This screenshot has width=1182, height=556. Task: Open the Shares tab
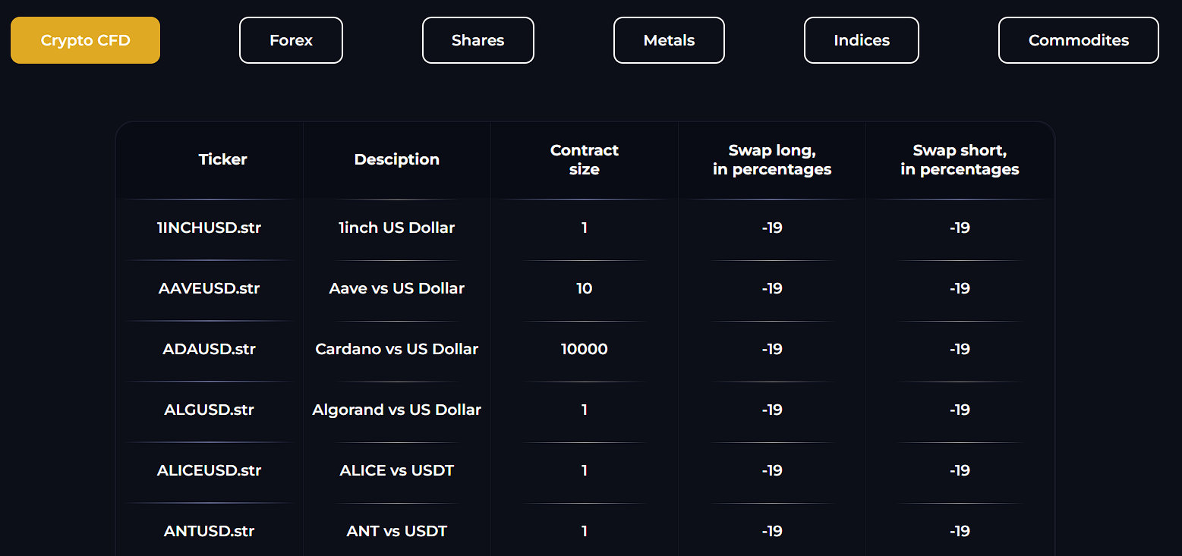478,40
